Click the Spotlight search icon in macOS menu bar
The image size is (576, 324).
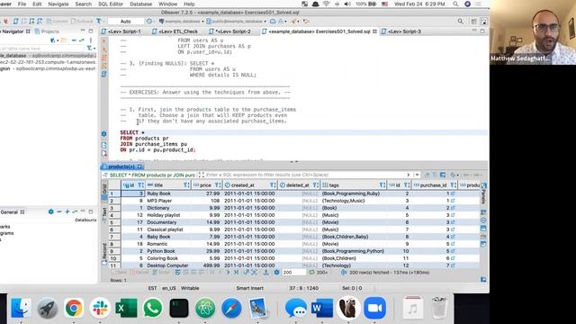point(455,4)
